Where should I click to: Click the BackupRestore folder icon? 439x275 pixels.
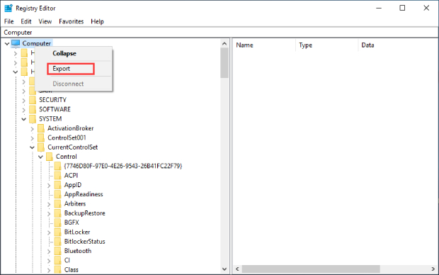coord(57,213)
